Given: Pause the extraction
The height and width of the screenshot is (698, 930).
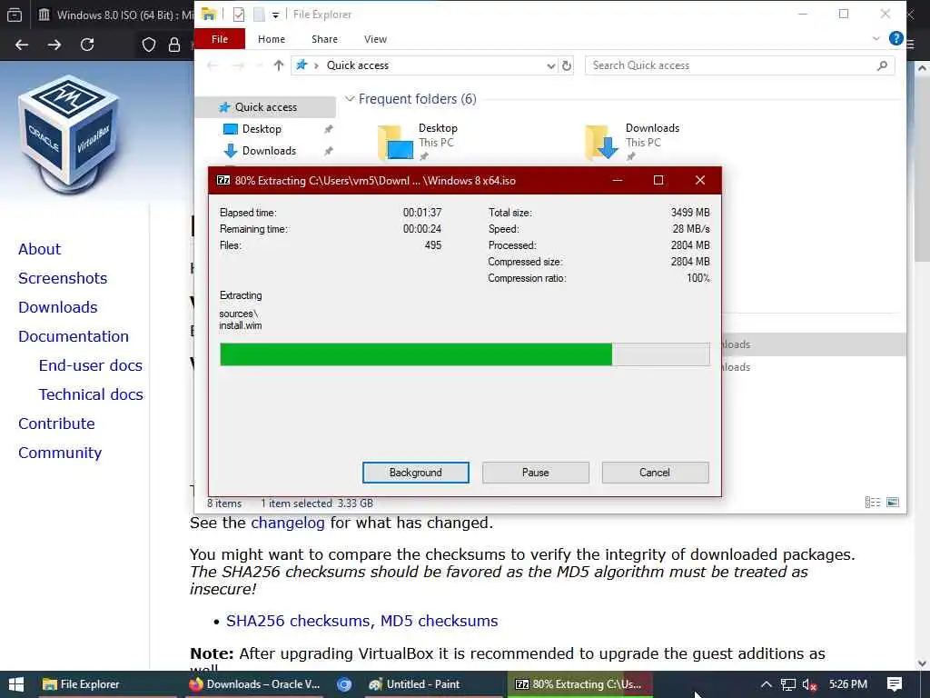Looking at the screenshot, I should pyautogui.click(x=536, y=473).
